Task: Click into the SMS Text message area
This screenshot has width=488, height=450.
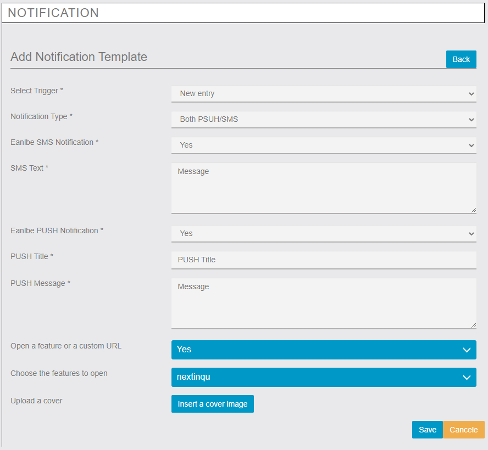Action: click(324, 188)
